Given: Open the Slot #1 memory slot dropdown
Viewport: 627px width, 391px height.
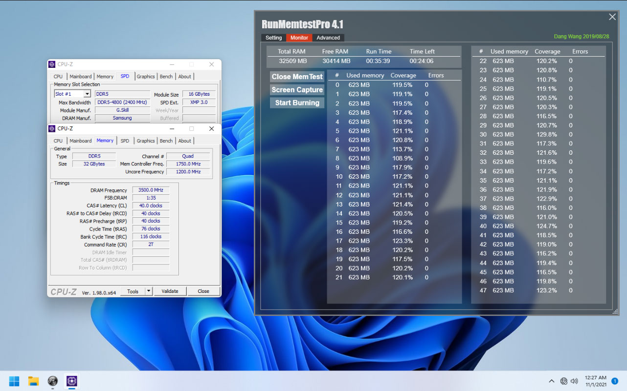Looking at the screenshot, I should (x=71, y=93).
